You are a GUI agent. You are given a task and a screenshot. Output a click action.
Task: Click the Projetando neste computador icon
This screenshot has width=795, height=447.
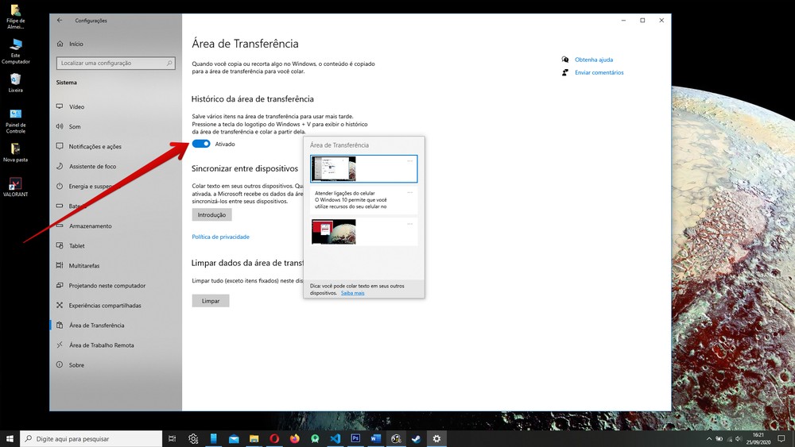coord(60,285)
